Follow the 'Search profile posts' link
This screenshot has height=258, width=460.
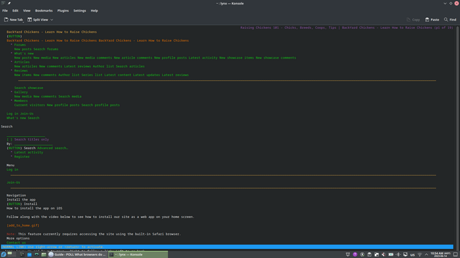100,105
